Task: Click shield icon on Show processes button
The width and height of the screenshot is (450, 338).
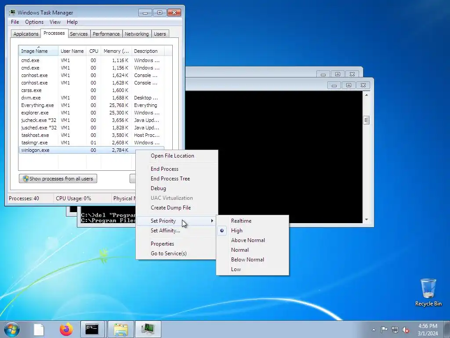Action: (x=25, y=179)
